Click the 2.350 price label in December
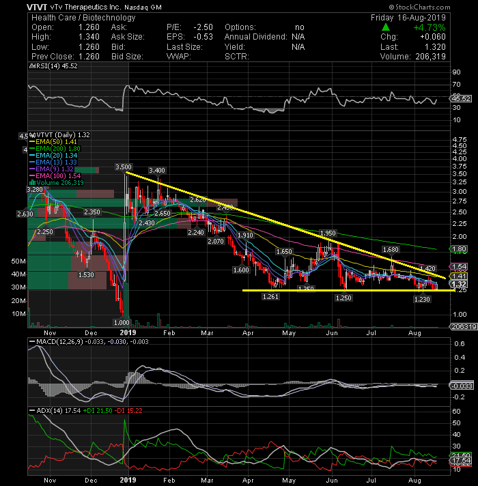The width and height of the screenshot is (478, 486). pos(92,212)
